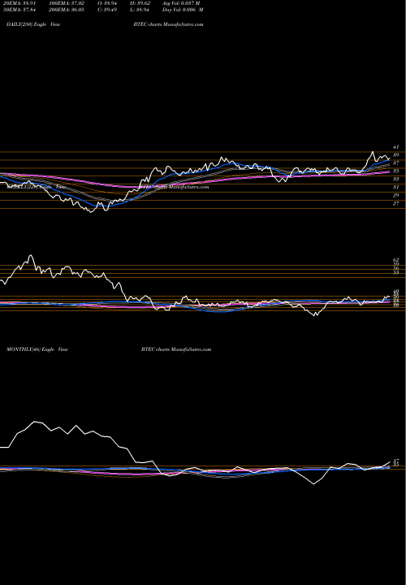The image size is (406, 585).
Task: Click the 62 axis label on the weekly chart
Action: click(x=396, y=260)
